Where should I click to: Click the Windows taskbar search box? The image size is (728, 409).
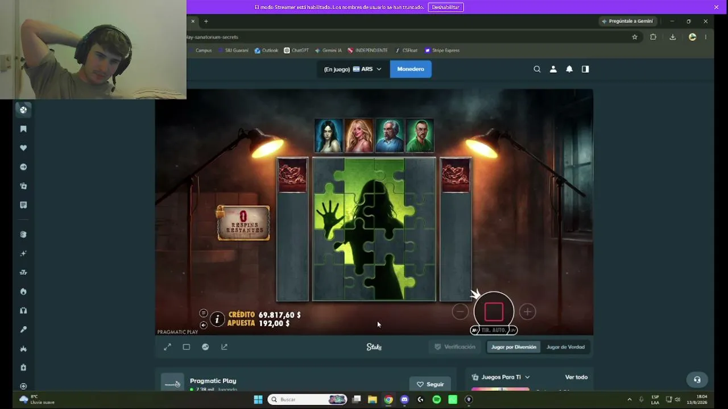click(x=307, y=399)
